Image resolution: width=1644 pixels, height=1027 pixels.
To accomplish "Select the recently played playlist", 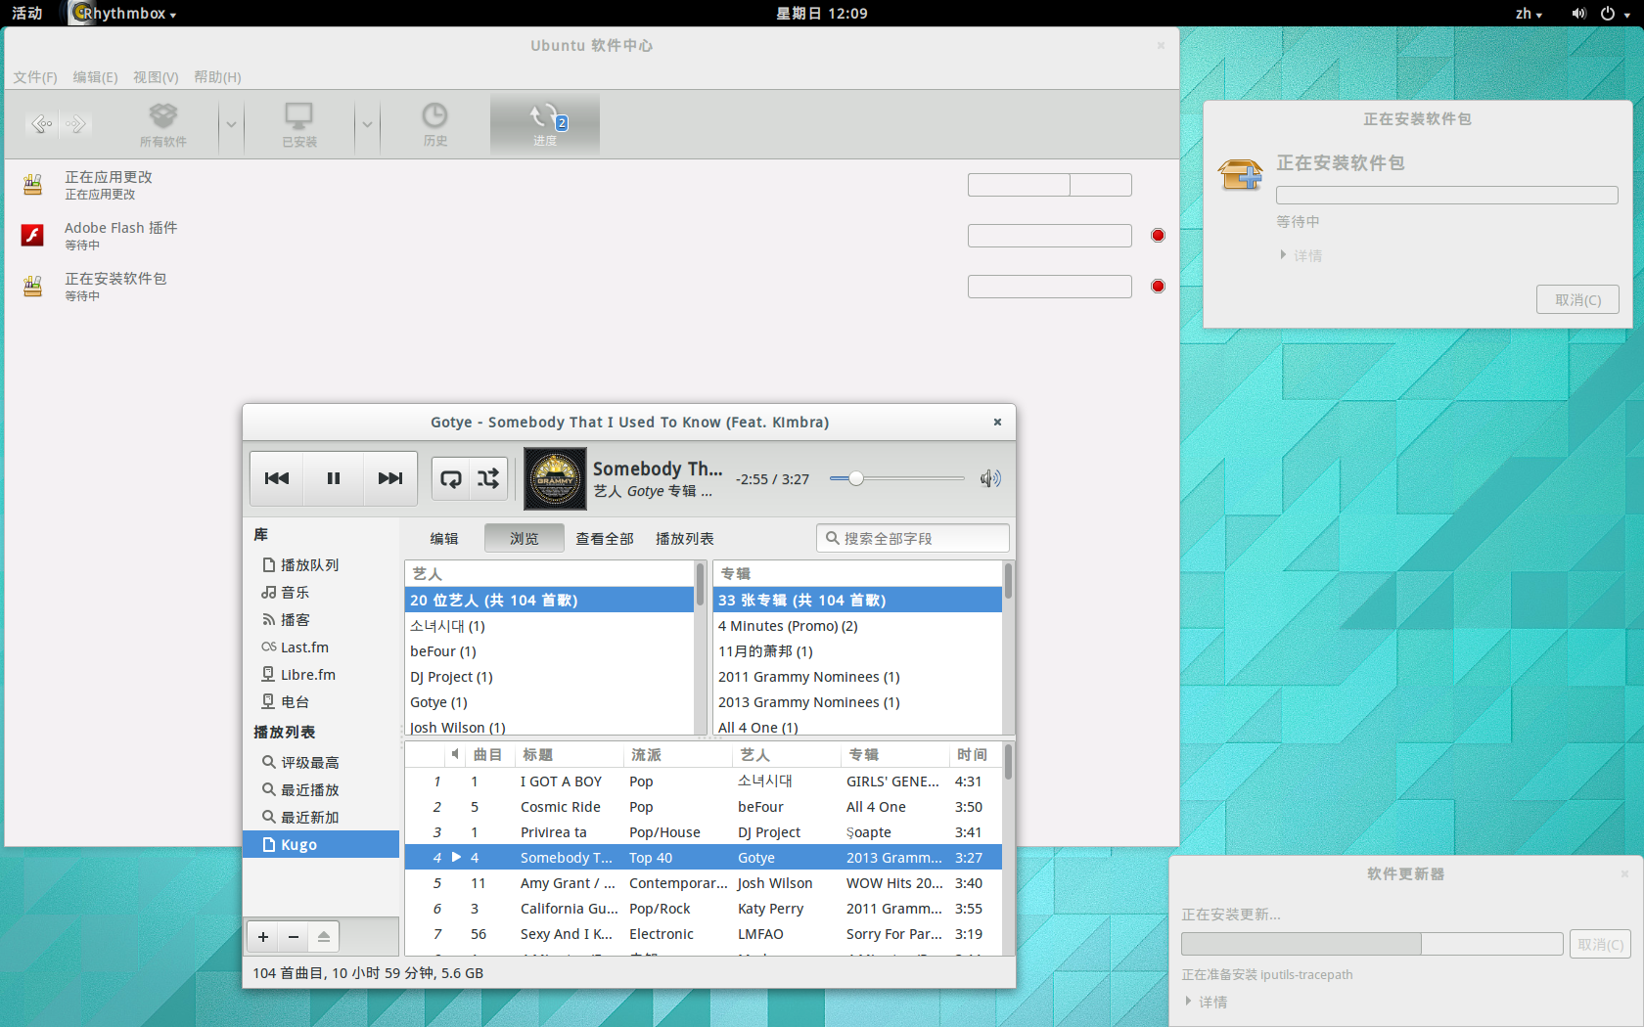I will (321, 789).
